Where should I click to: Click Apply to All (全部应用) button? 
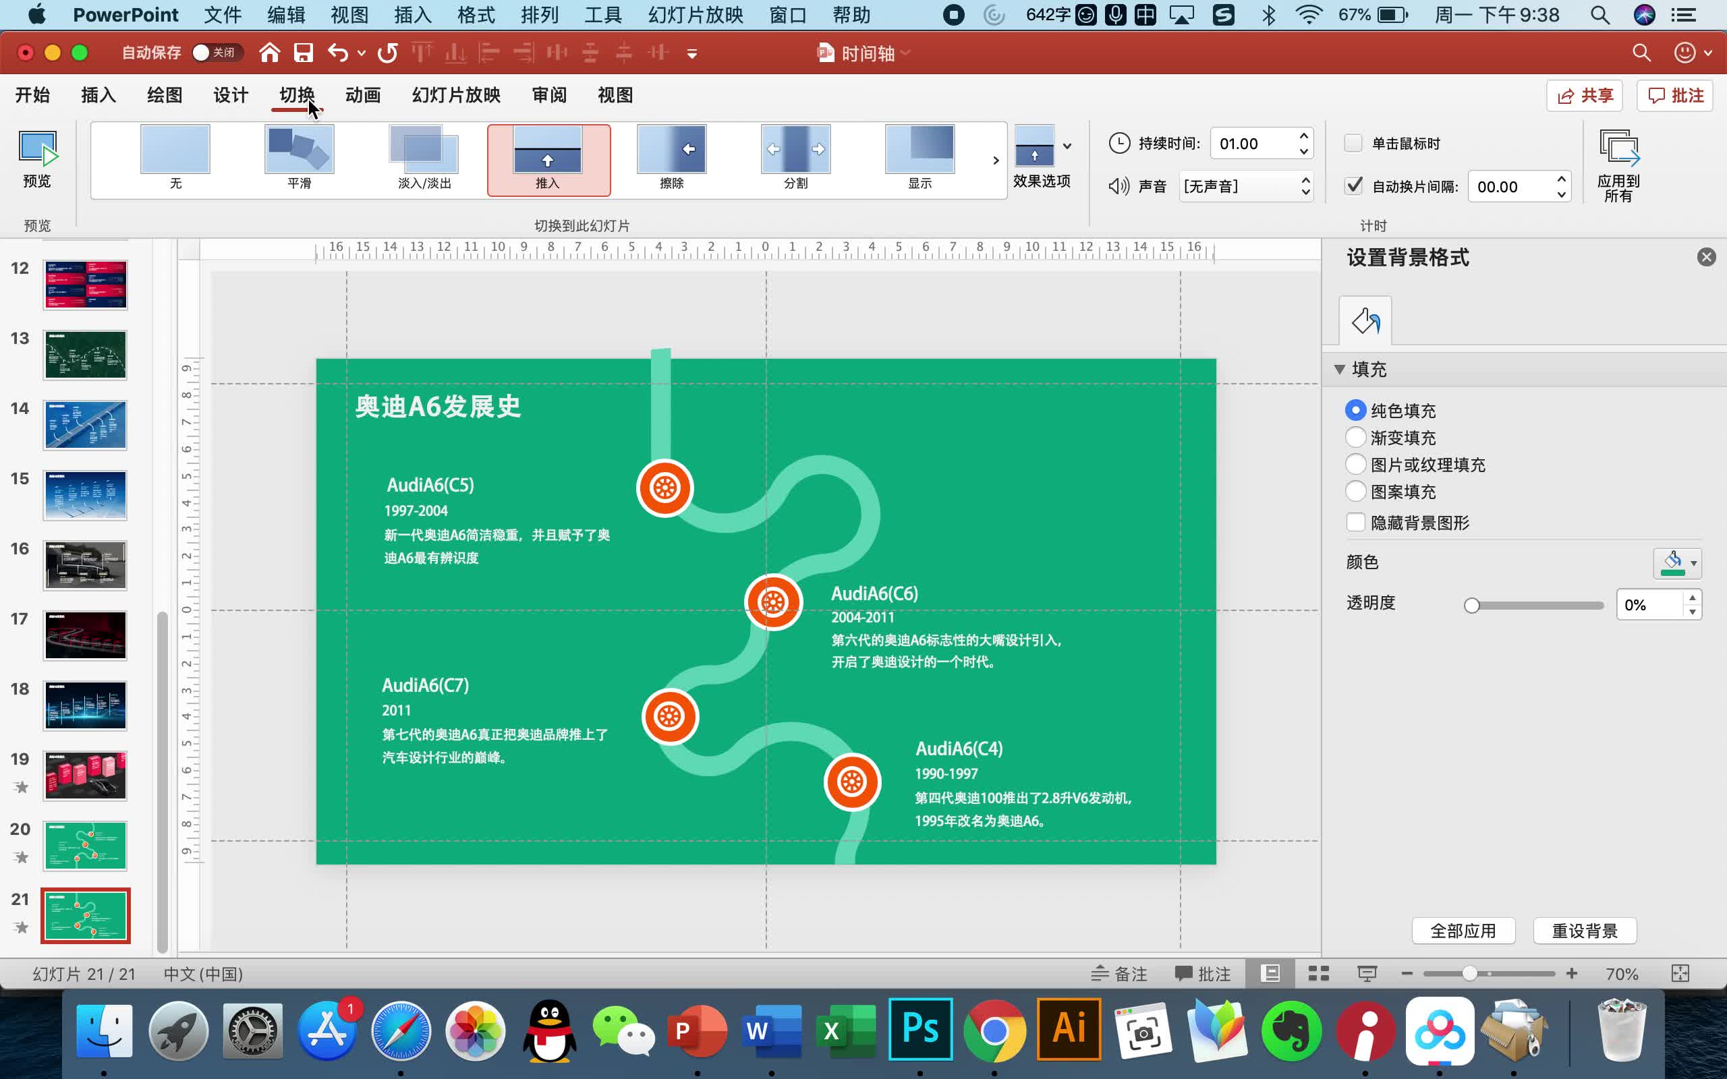tap(1463, 931)
